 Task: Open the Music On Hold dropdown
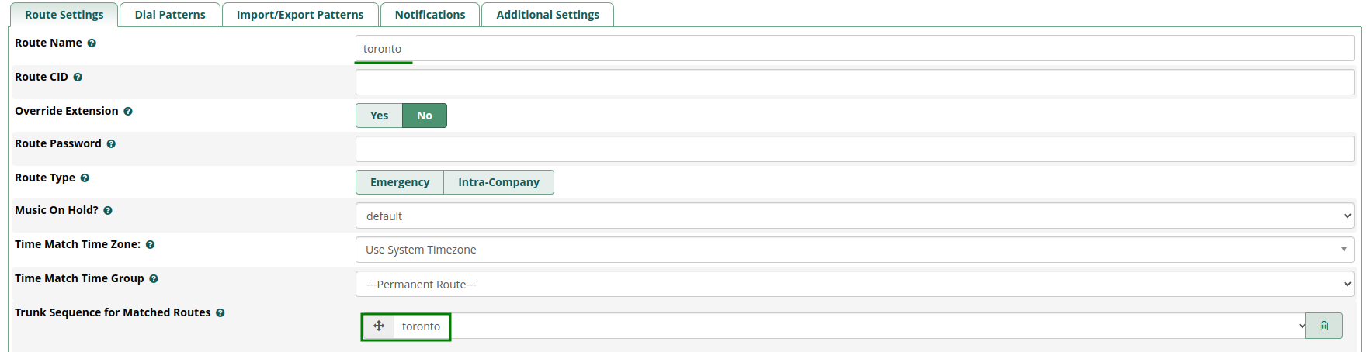pyautogui.click(x=854, y=216)
